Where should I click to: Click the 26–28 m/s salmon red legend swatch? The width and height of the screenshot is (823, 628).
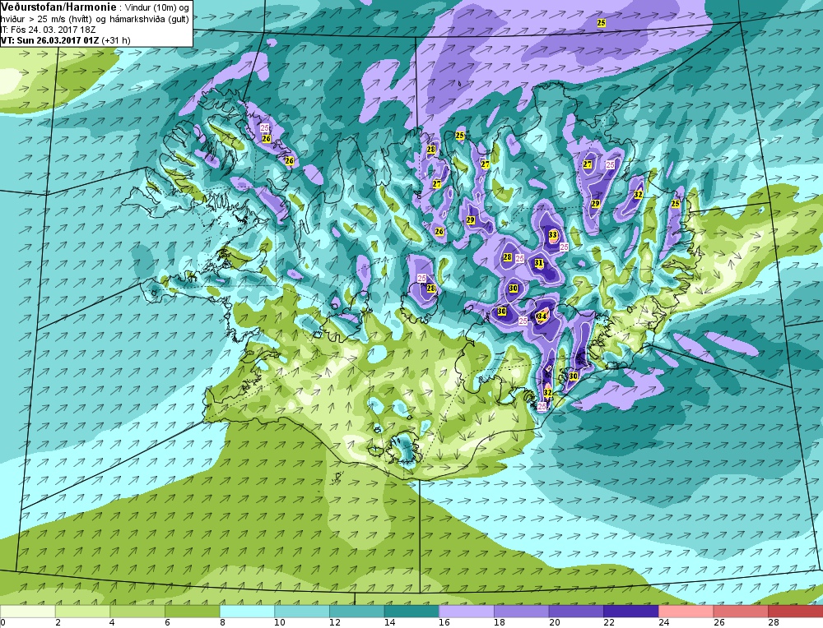(741, 612)
